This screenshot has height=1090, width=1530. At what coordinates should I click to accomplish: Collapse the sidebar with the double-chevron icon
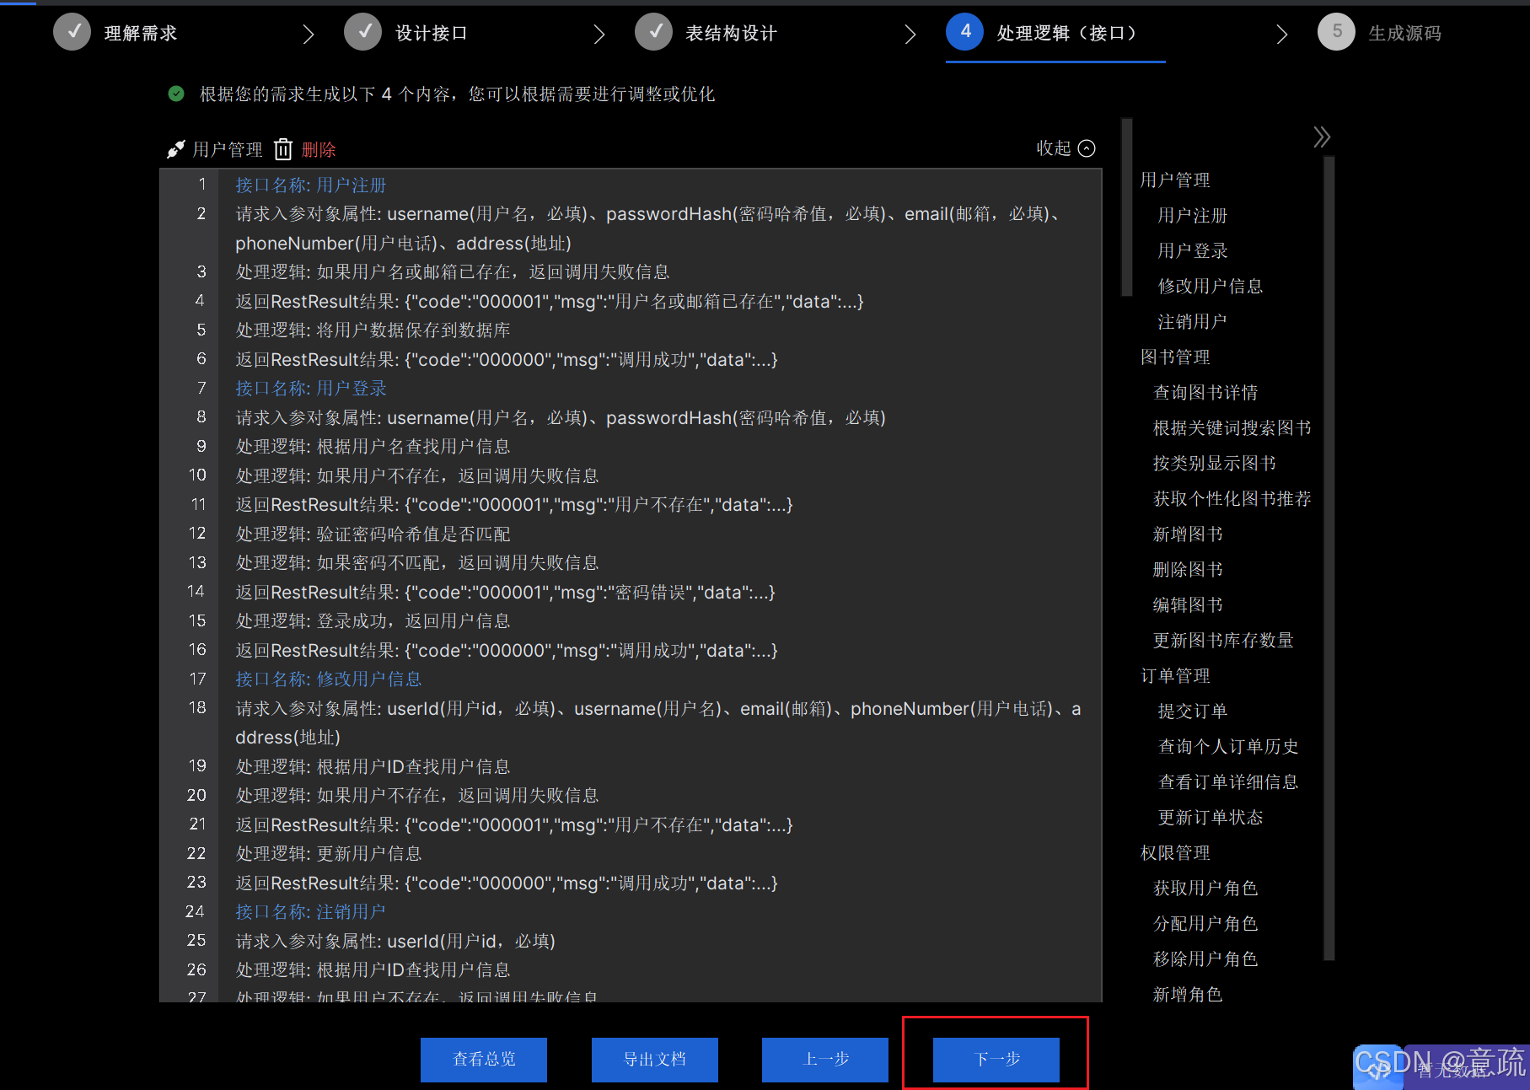(x=1321, y=136)
